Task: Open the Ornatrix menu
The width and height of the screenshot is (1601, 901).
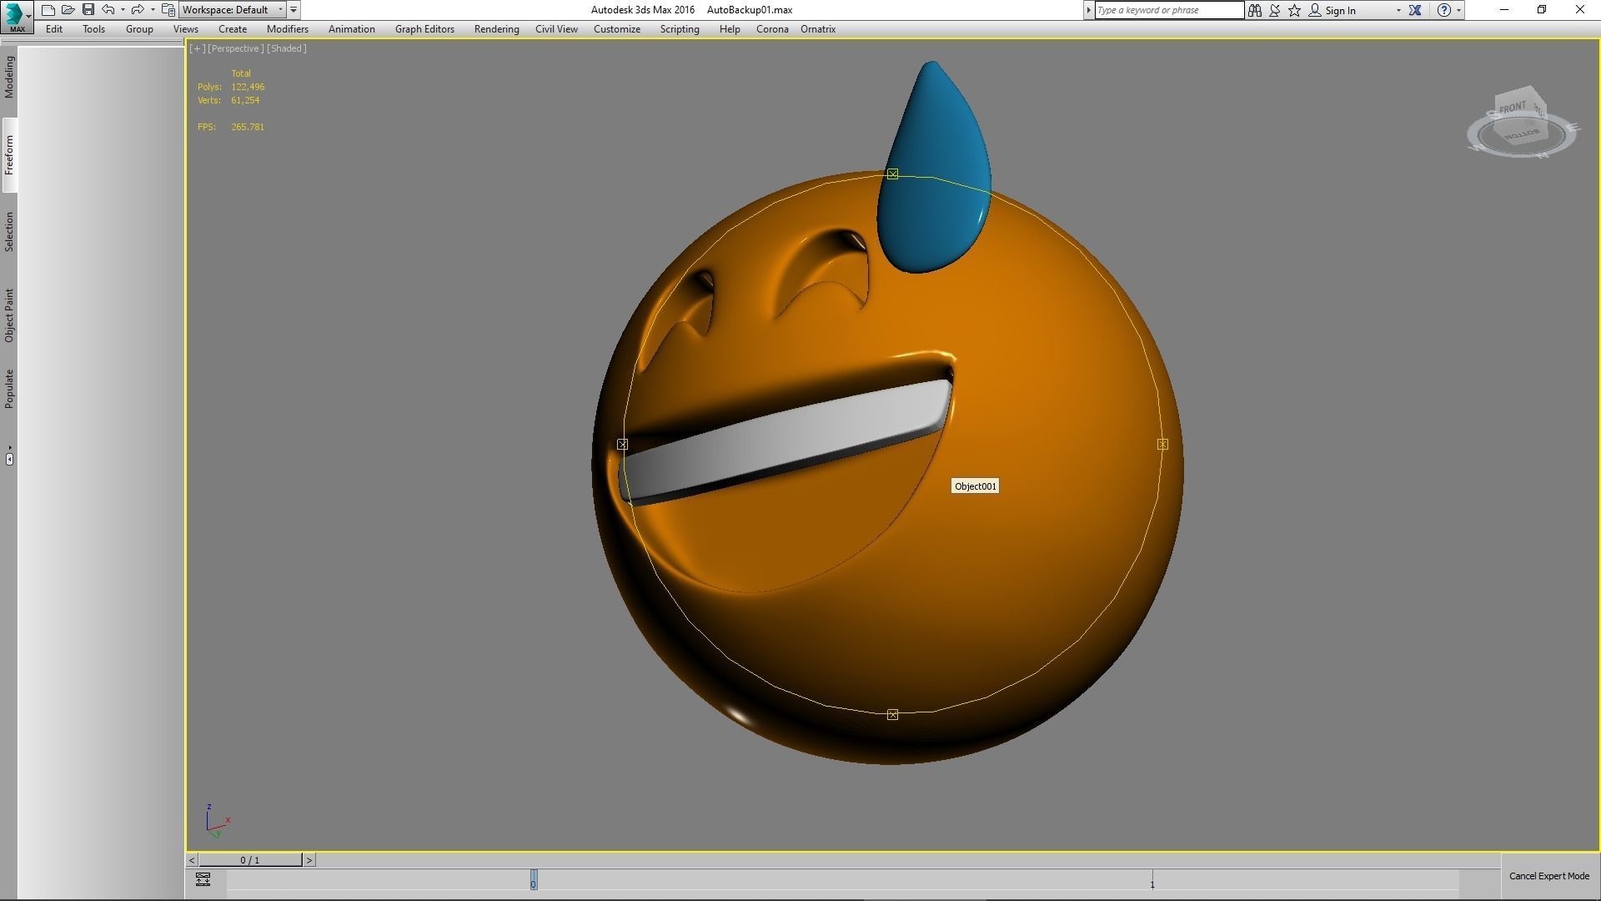Action: 818,29
